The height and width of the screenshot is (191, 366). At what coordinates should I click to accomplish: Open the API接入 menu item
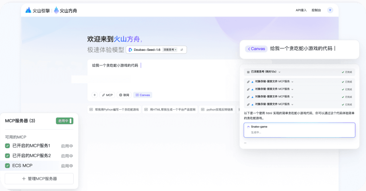click(301, 10)
